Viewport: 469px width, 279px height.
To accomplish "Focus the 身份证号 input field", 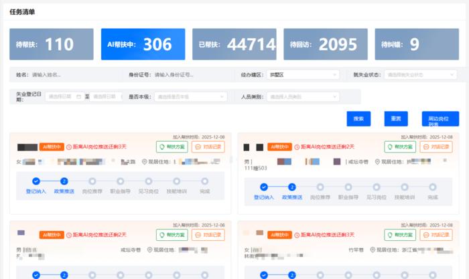I will 192,75.
